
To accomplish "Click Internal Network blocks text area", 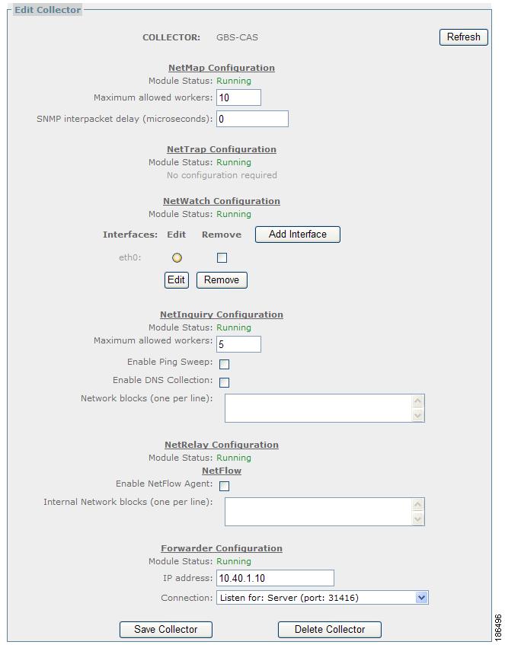I will click(x=318, y=511).
